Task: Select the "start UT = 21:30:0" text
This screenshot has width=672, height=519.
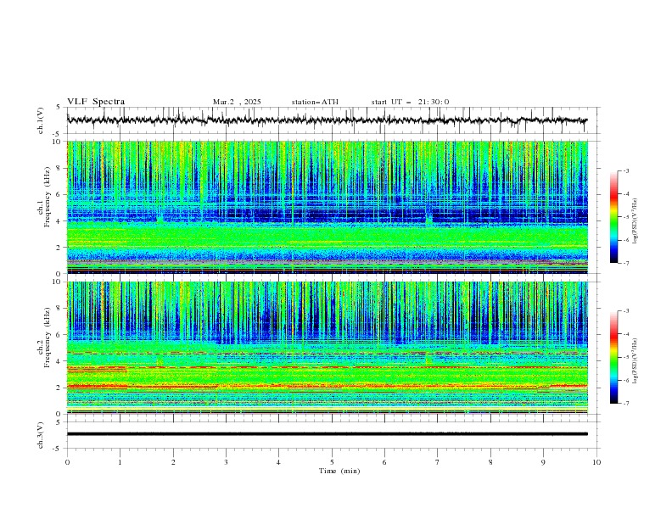Action: (x=410, y=102)
